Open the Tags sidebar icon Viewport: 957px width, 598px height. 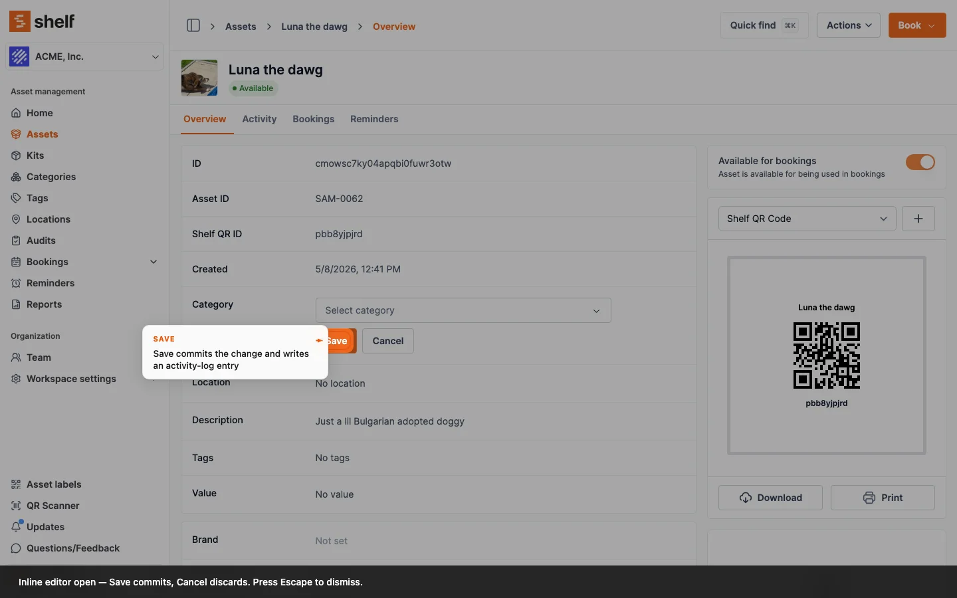click(16, 198)
